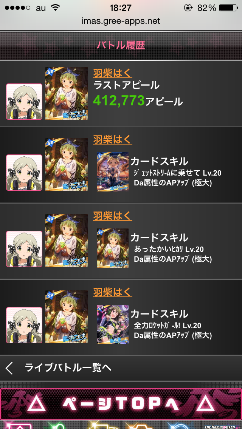This screenshot has height=429, width=242.
Task: Tap the あったかいヒカリ skill card image
Action: (x=113, y=248)
